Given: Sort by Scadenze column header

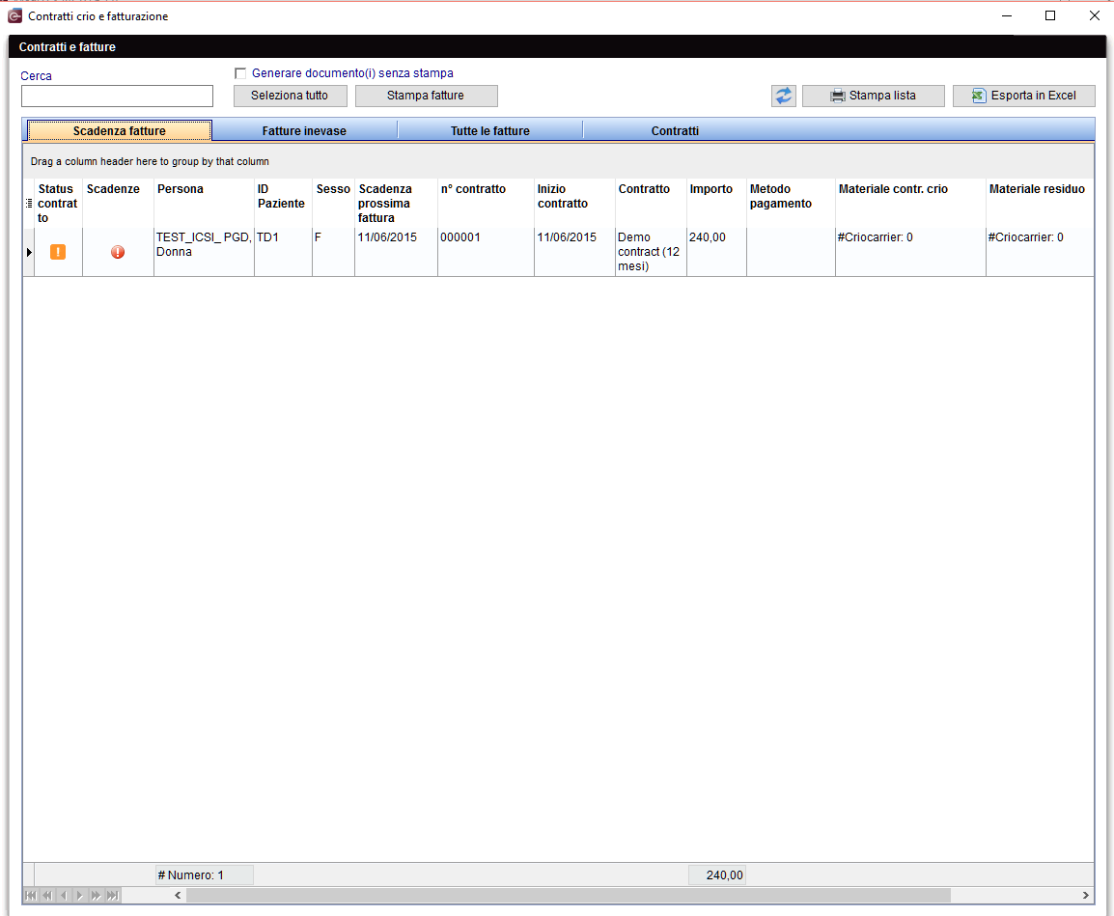Looking at the screenshot, I should coord(118,204).
